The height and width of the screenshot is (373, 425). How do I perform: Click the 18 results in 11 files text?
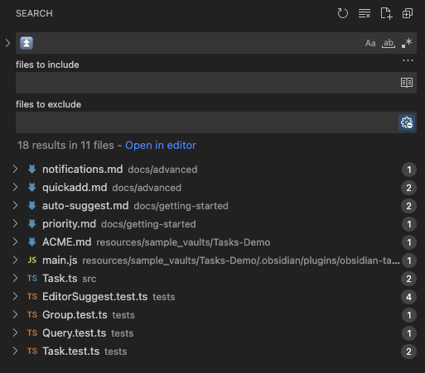65,146
